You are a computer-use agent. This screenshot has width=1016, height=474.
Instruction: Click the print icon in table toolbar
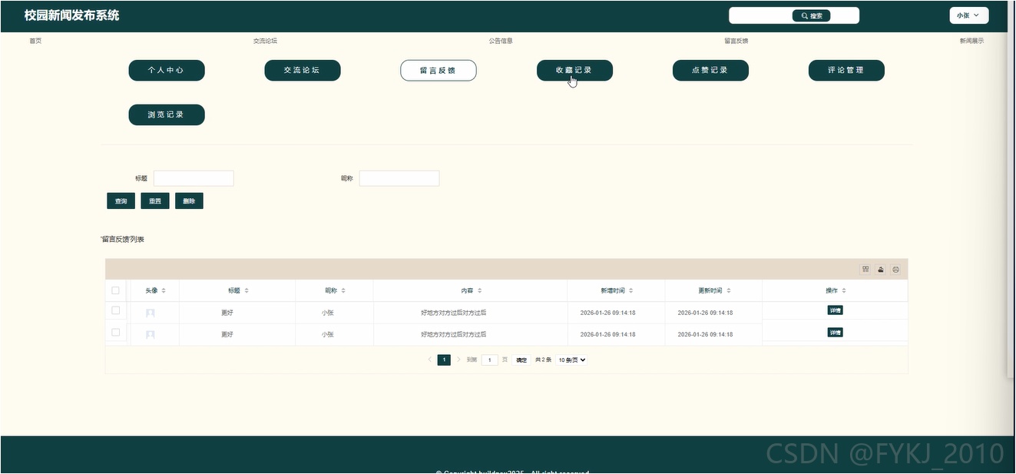tap(895, 269)
